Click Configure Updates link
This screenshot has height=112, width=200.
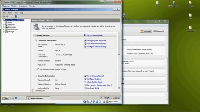click(x=94, y=79)
